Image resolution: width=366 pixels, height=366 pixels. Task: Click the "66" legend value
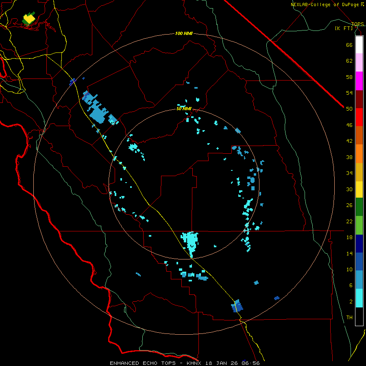pyautogui.click(x=349, y=45)
